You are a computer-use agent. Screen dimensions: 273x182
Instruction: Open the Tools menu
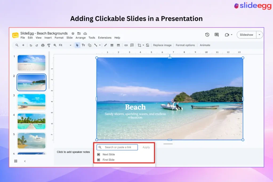92,38
